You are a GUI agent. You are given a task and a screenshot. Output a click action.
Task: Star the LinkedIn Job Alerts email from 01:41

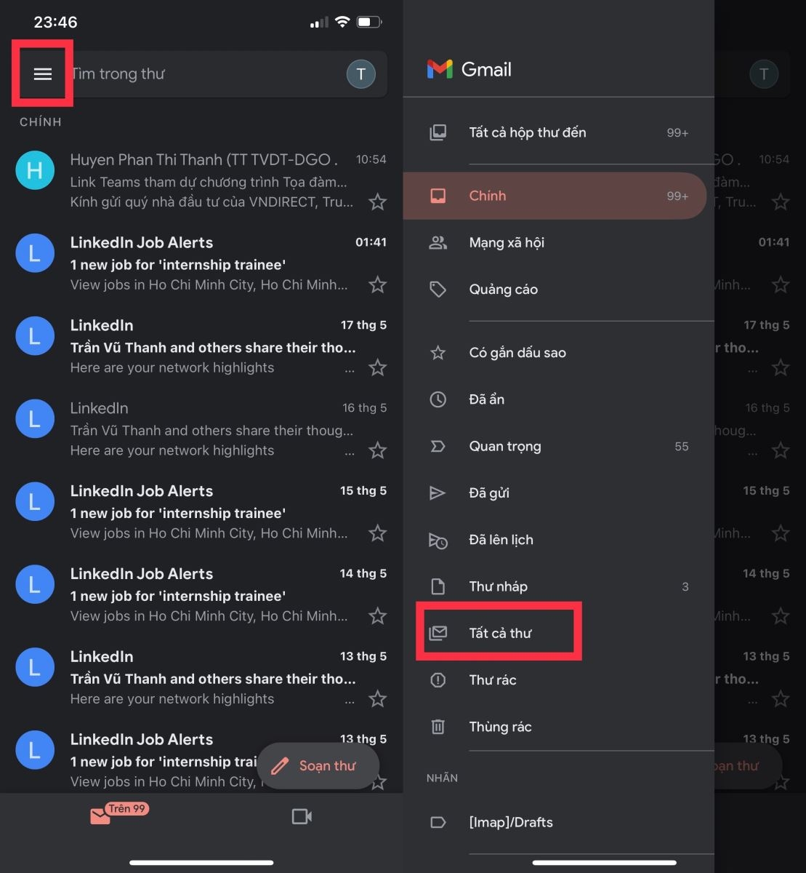[x=377, y=284]
